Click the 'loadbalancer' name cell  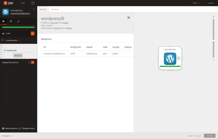click(92, 54)
